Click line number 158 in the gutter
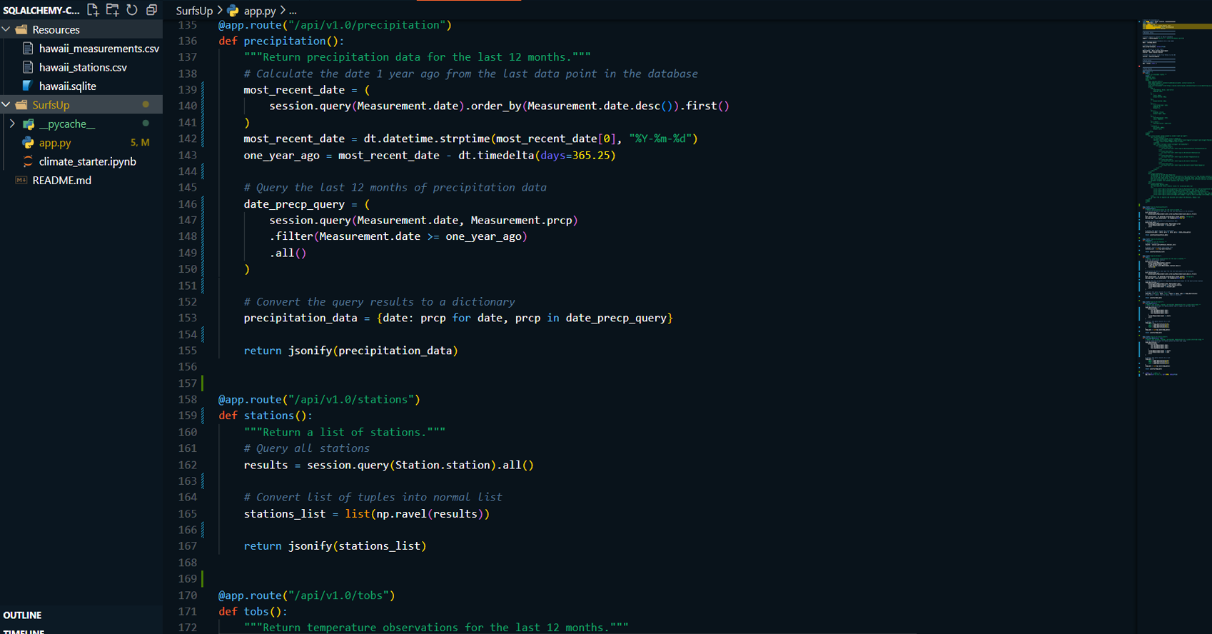The width and height of the screenshot is (1212, 634). click(187, 399)
